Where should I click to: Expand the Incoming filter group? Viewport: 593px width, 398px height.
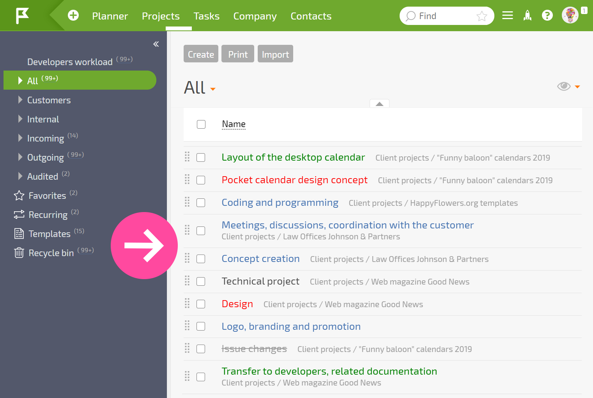point(20,138)
